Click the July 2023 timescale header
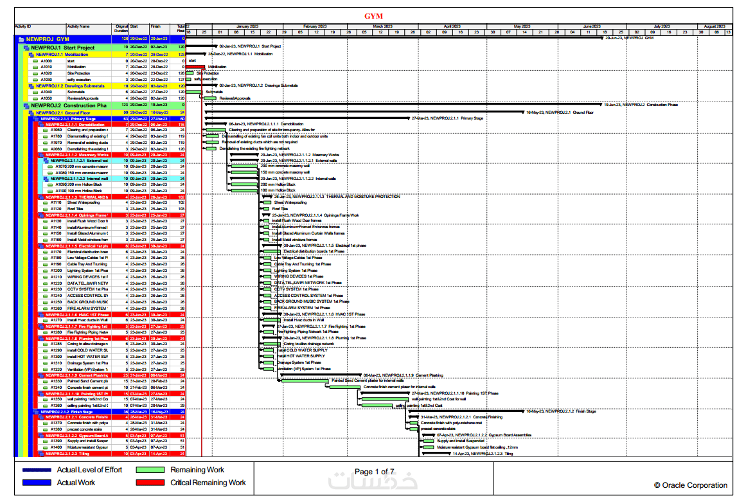 pos(662,26)
